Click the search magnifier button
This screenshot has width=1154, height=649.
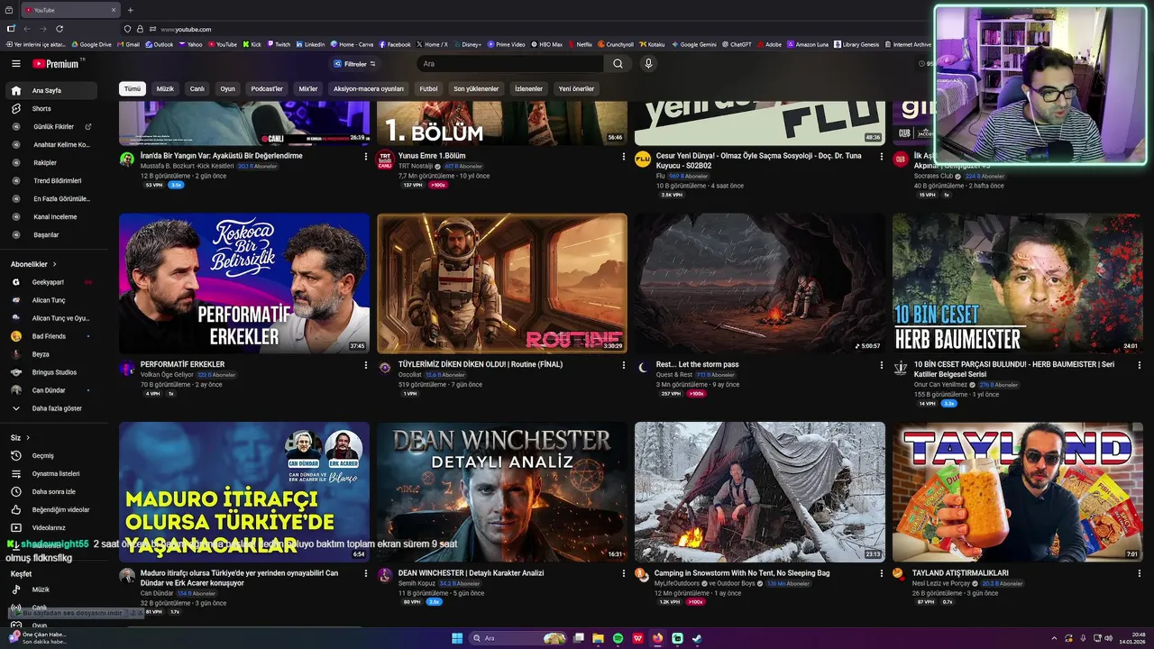pyautogui.click(x=618, y=64)
